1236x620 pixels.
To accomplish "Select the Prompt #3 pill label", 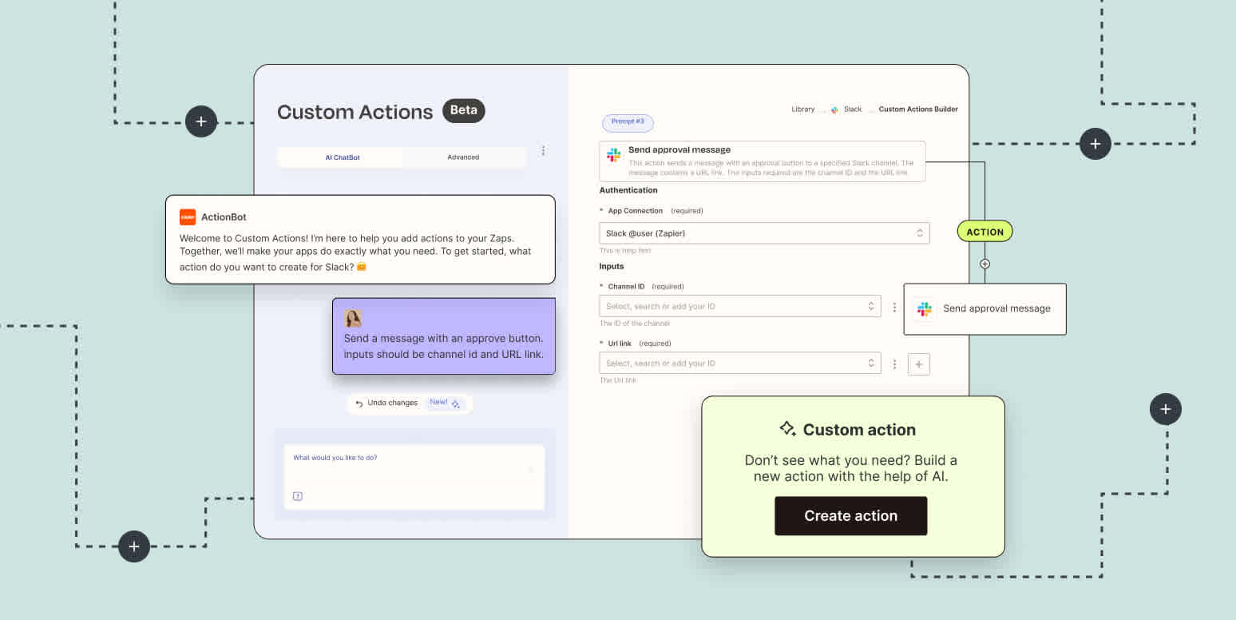I will coord(628,122).
